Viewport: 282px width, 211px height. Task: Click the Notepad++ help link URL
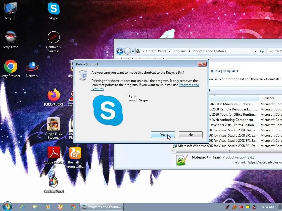click(x=265, y=162)
